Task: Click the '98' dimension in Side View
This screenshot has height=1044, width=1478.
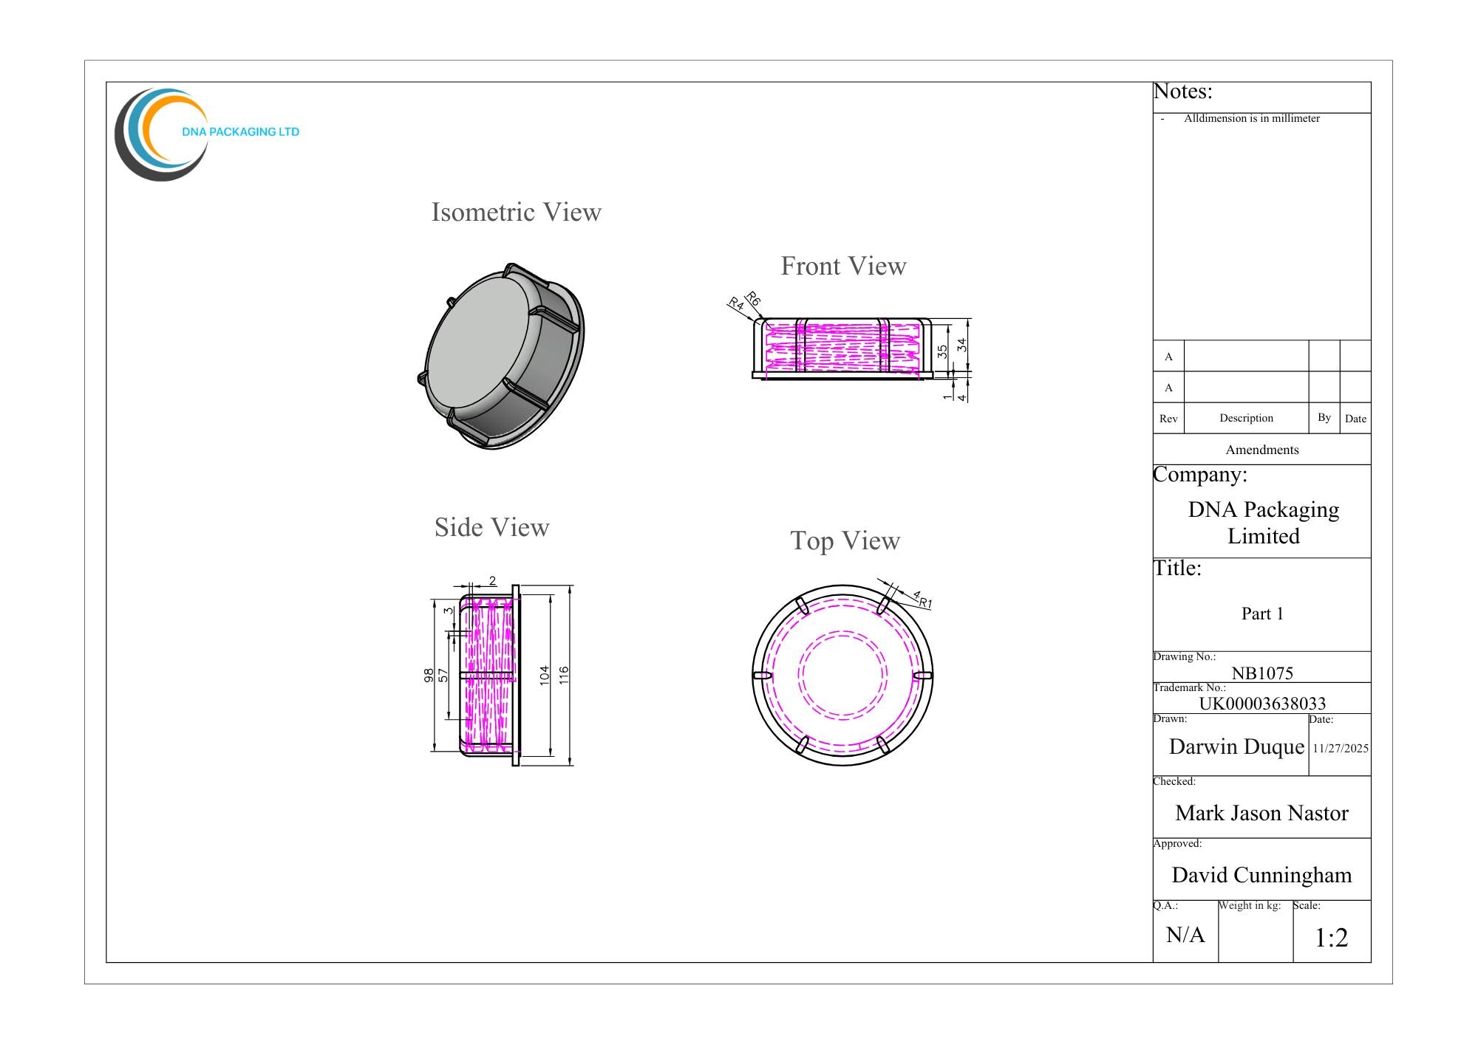Action: [429, 675]
